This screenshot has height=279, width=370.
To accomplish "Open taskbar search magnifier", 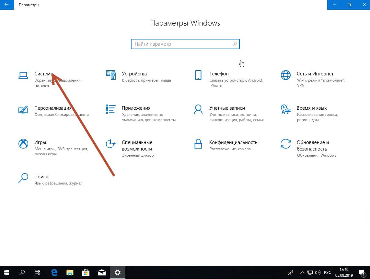I will pyautogui.click(x=22, y=273).
